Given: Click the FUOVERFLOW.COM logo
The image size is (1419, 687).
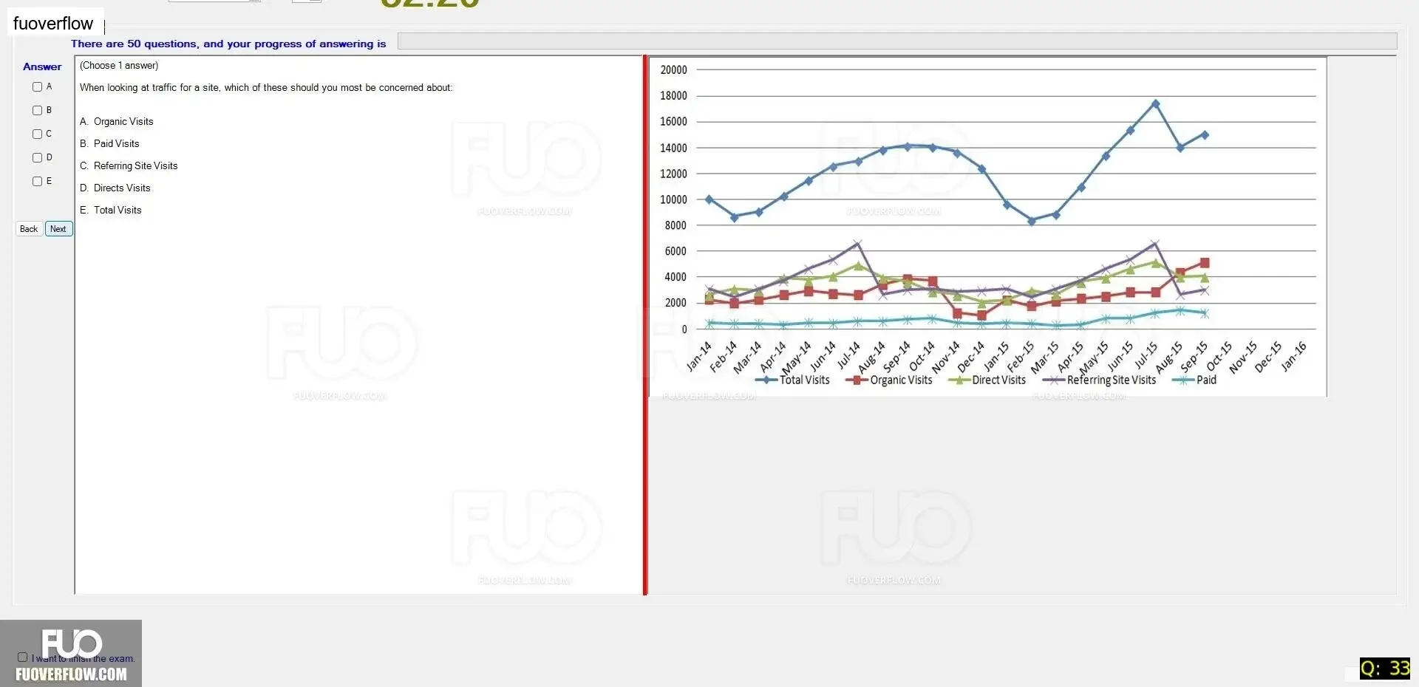Looking at the screenshot, I should [71, 654].
